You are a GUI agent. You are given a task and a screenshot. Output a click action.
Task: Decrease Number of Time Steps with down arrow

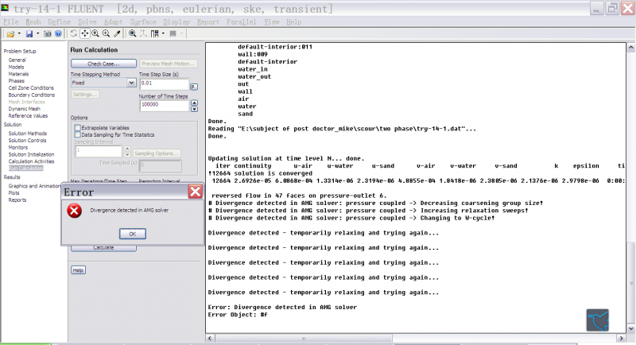(x=194, y=109)
